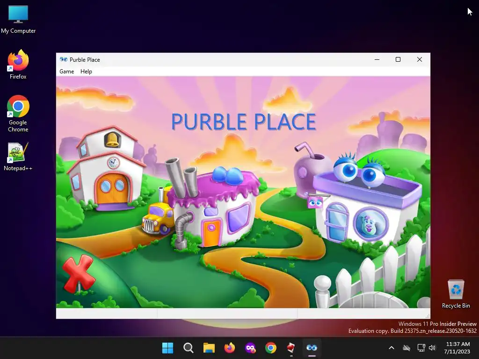Select the Firefox desktop shortcut

[x=18, y=65]
